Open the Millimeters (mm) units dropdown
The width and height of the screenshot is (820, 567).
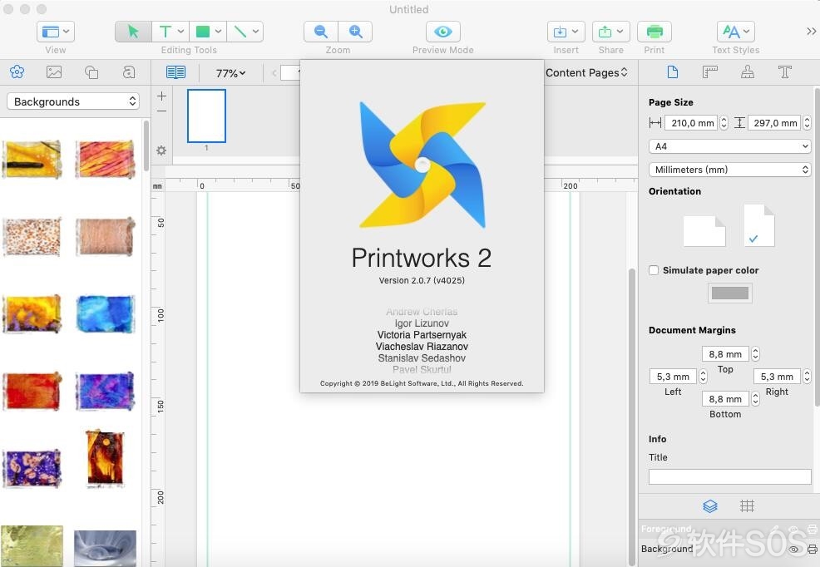click(730, 170)
